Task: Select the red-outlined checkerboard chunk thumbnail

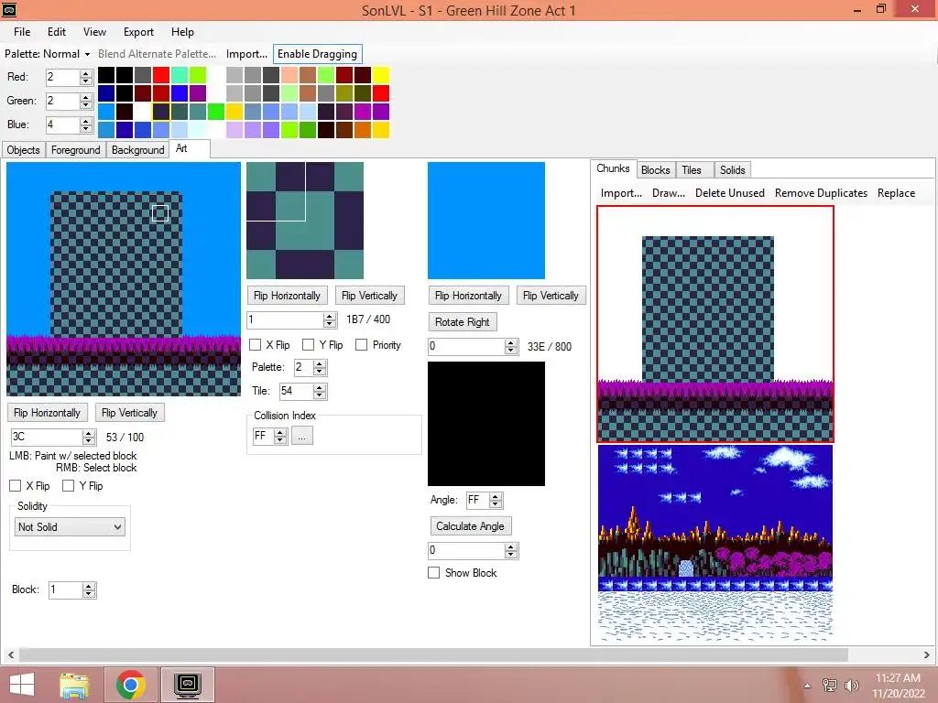Action: tap(714, 324)
